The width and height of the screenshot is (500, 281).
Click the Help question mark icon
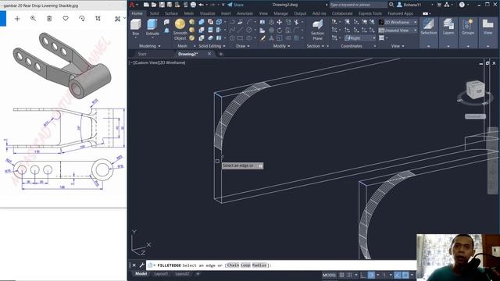pyautogui.click(x=462, y=5)
